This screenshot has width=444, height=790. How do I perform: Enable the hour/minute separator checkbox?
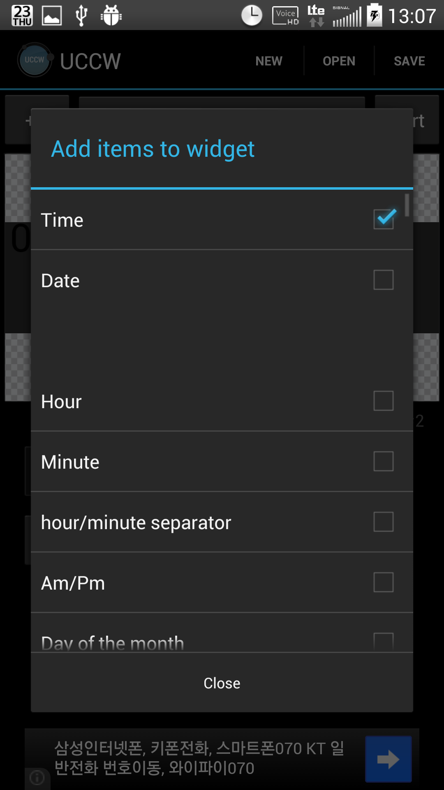point(384,522)
